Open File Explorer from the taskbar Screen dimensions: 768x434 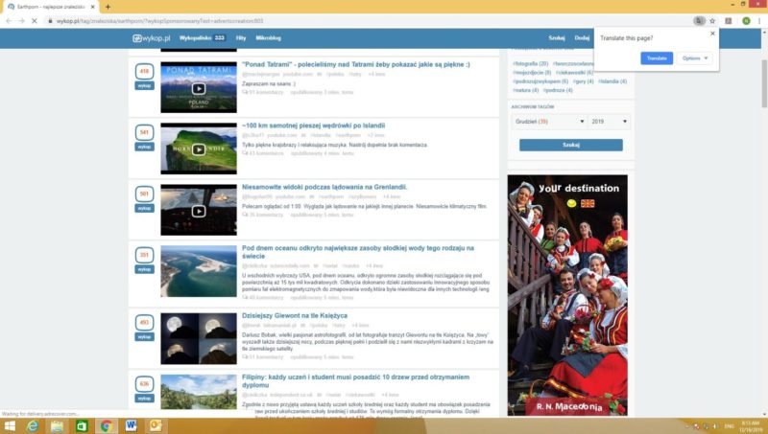click(57, 426)
